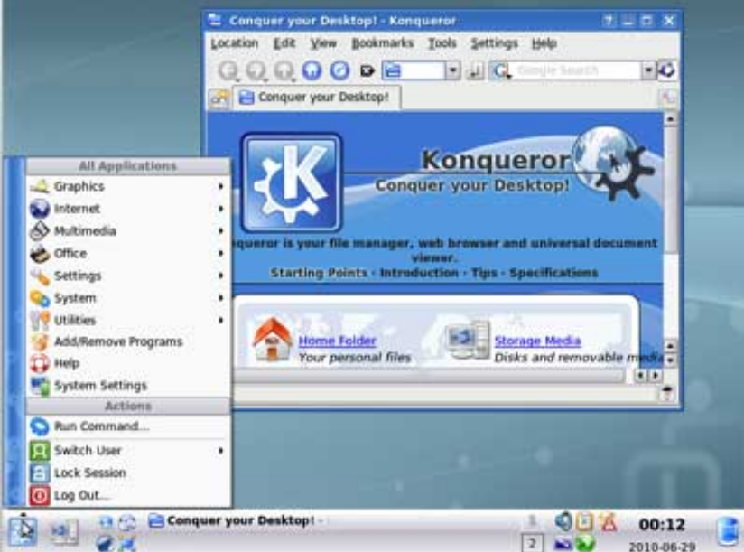Click the System icon in the K menu
Image resolution: width=744 pixels, height=552 pixels.
pyautogui.click(x=40, y=298)
